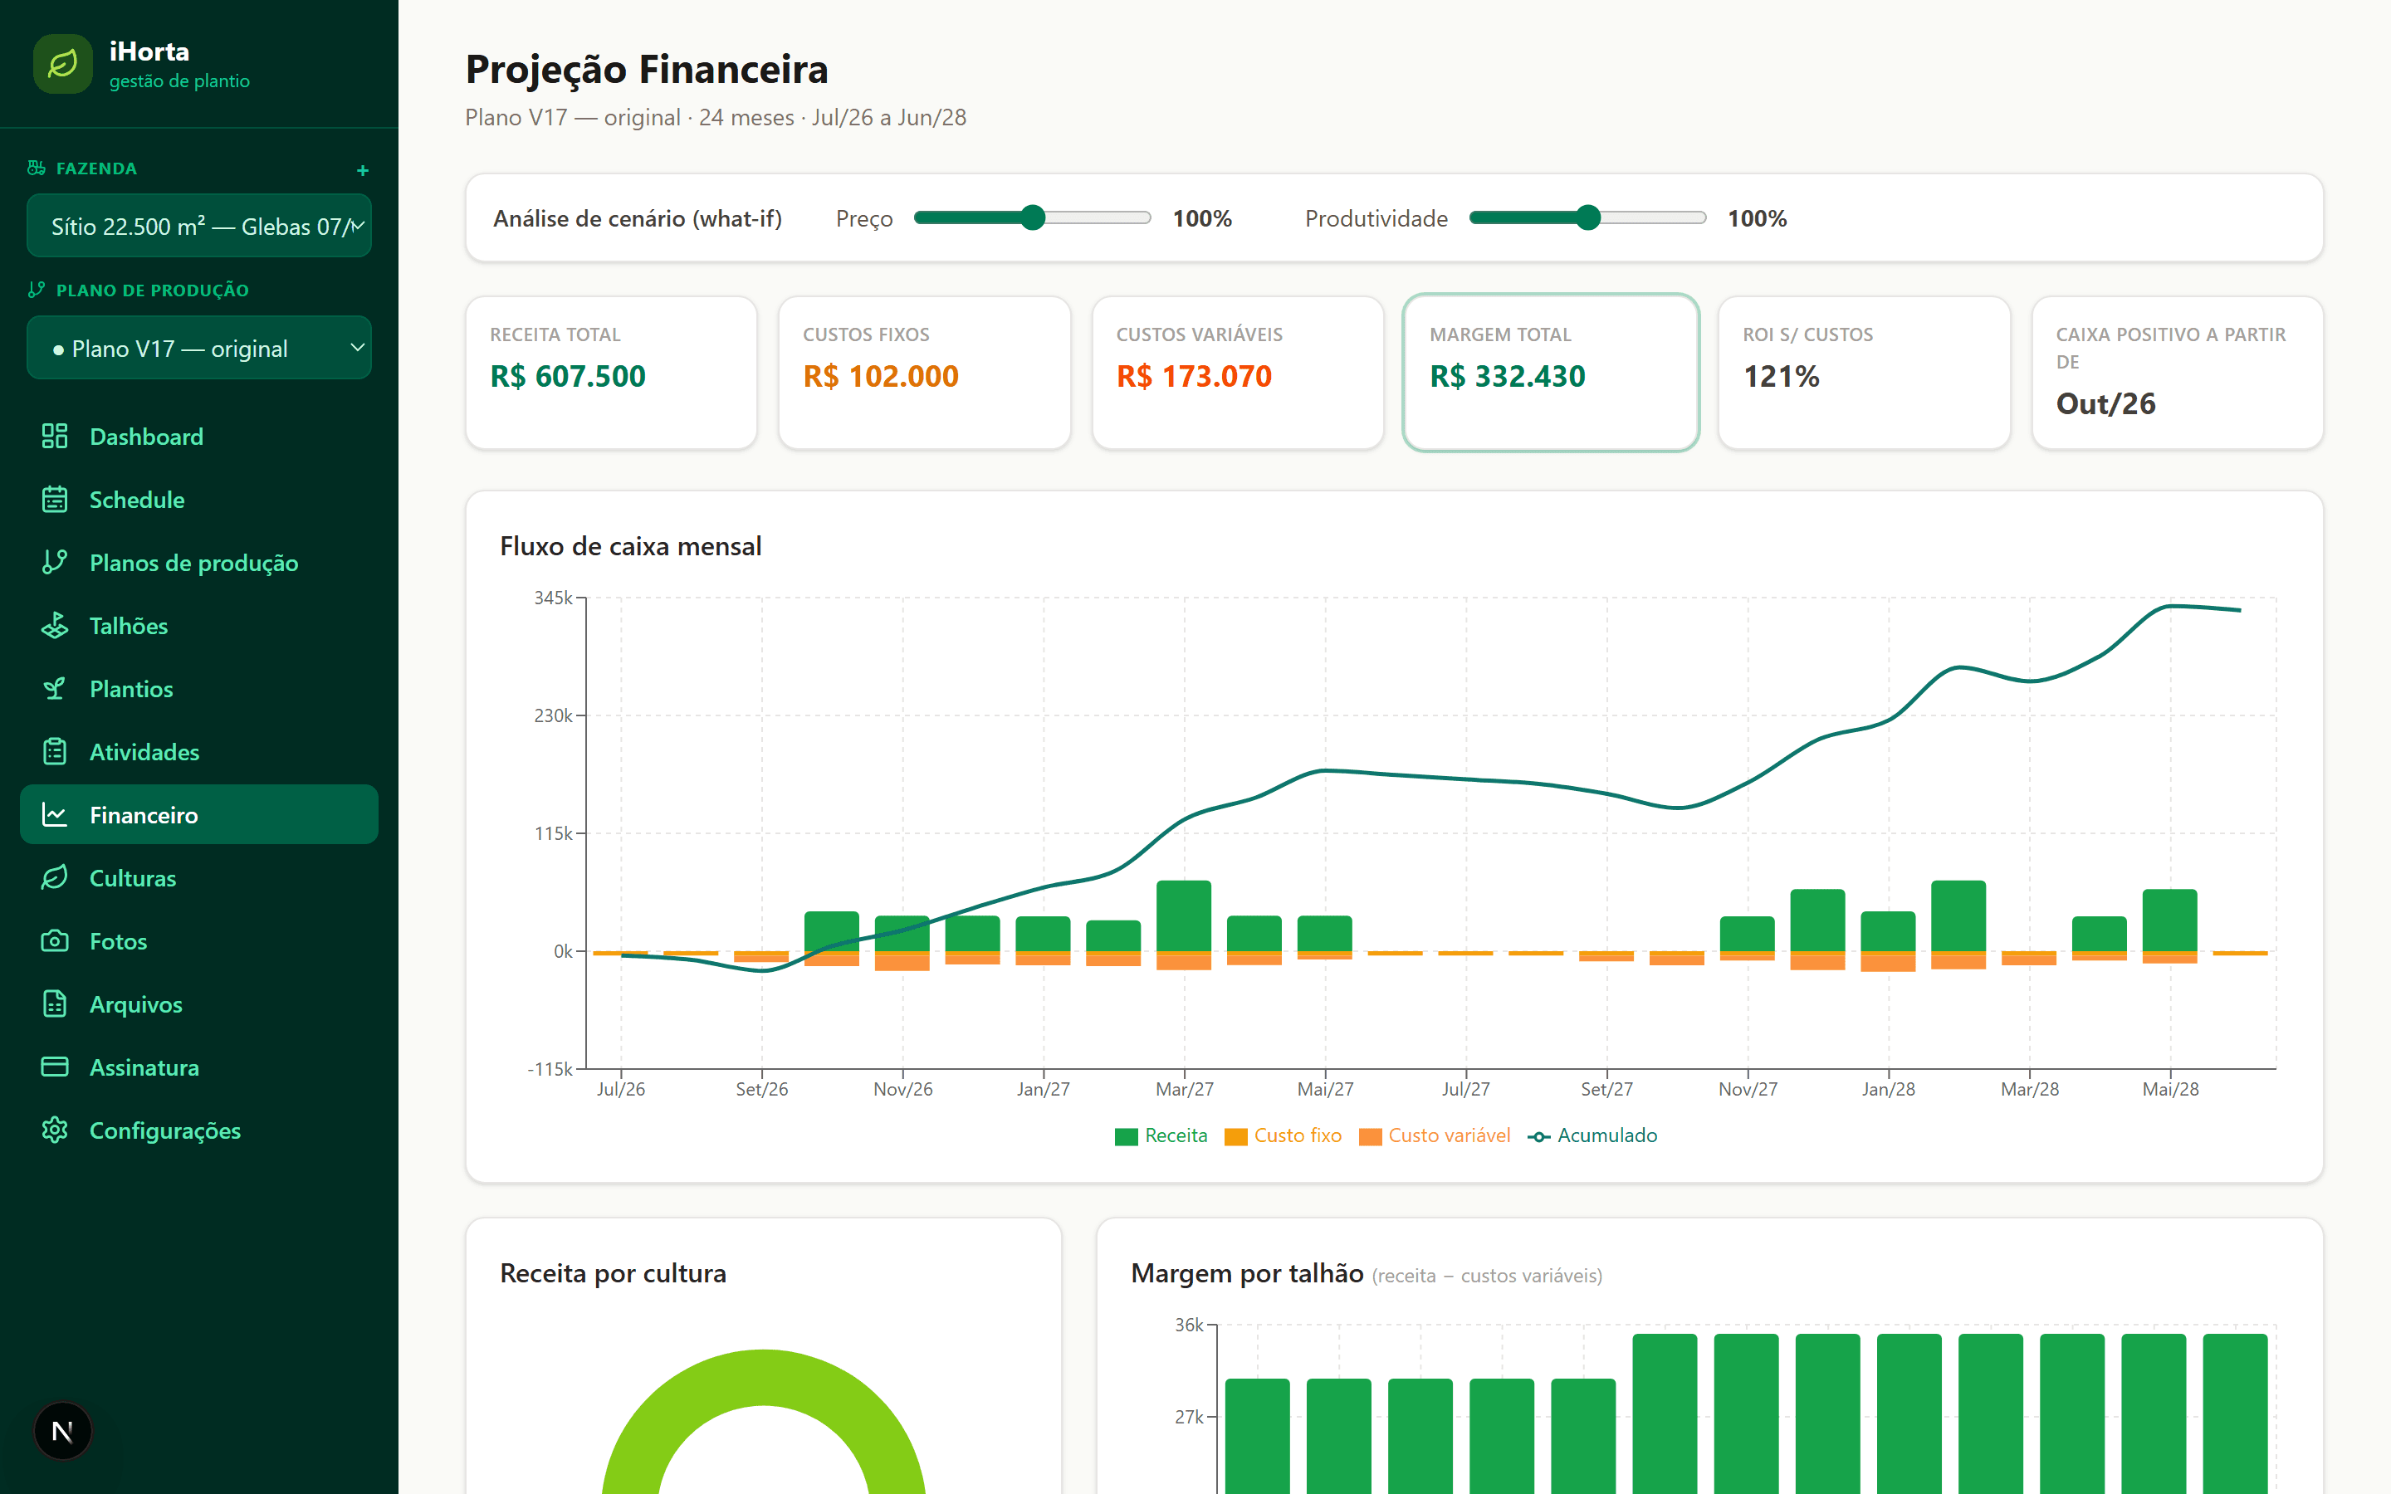2391x1494 pixels.
Task: Go to the Fotos page
Action: (199, 940)
